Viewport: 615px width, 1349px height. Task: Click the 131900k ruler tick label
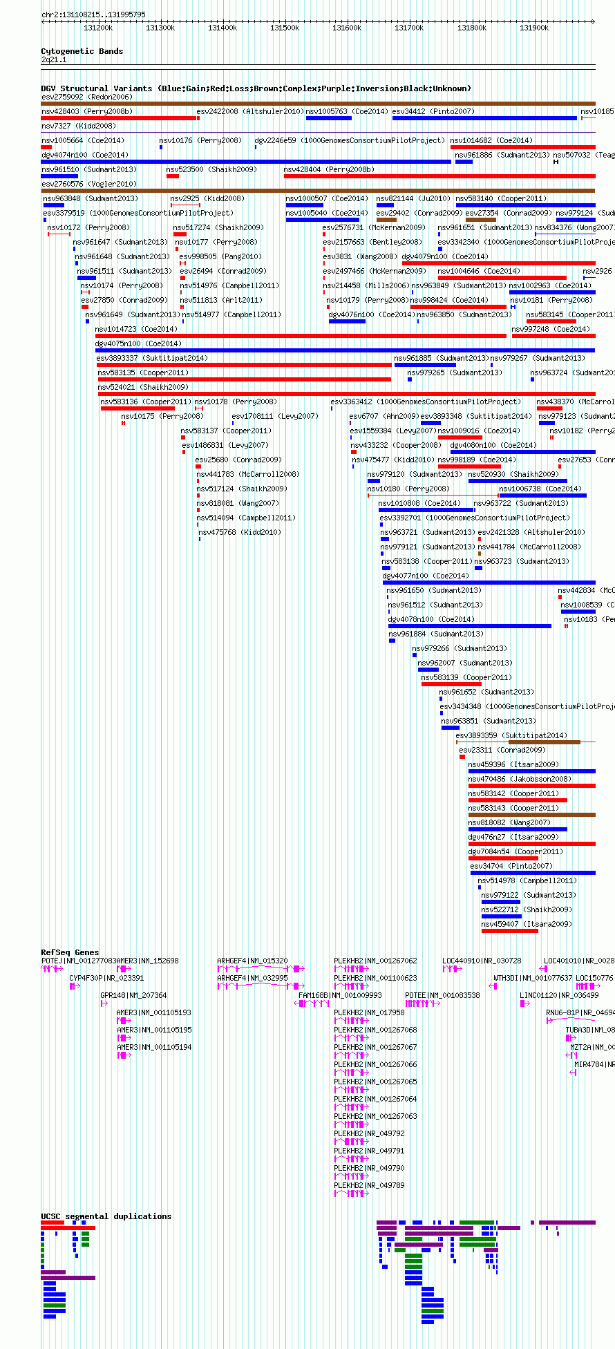(534, 28)
